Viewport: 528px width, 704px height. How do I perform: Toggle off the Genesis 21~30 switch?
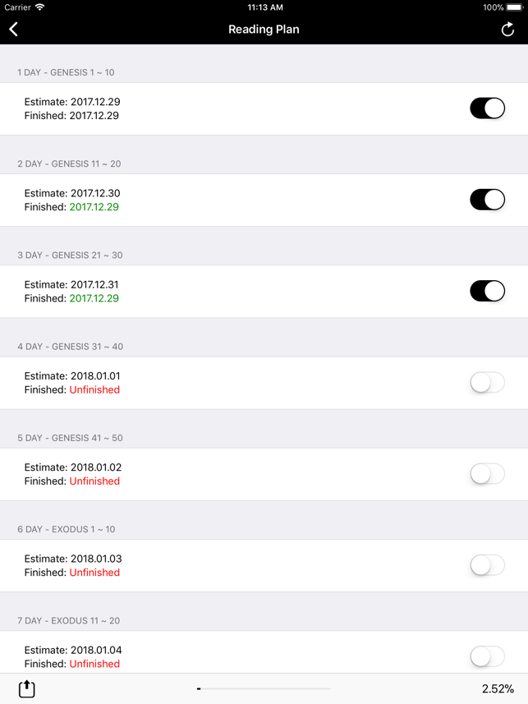point(487,291)
